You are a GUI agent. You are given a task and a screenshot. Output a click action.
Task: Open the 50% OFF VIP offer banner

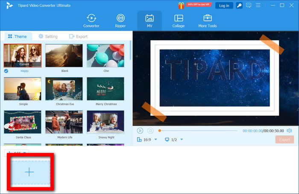click(199, 4)
